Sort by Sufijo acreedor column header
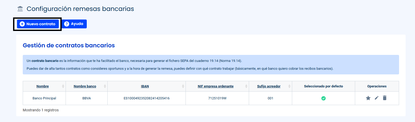The image size is (415, 122). click(269, 86)
